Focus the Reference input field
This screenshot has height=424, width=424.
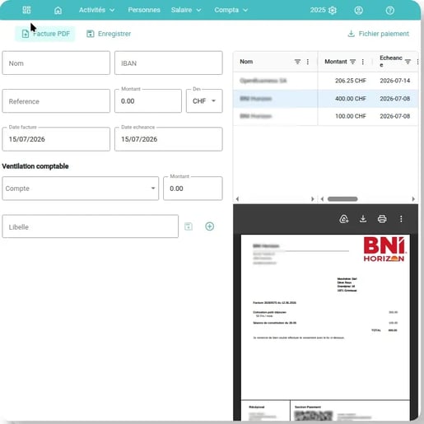[x=56, y=101]
